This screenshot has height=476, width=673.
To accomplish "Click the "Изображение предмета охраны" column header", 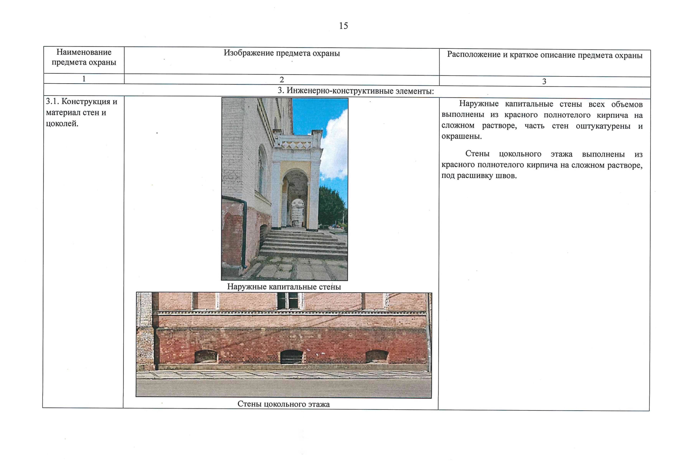I will (x=282, y=53).
